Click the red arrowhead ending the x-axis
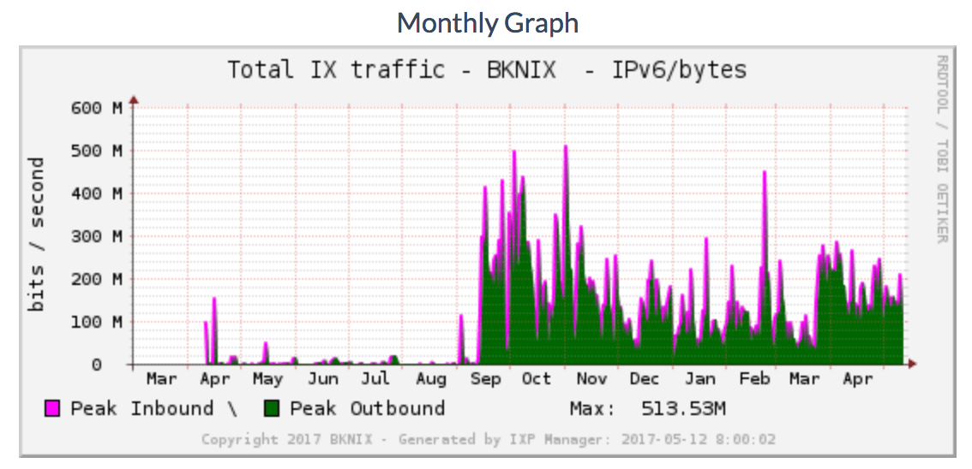972x469 pixels. click(912, 365)
